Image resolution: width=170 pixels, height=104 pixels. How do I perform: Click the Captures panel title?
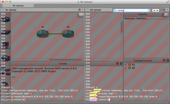coord(143,14)
